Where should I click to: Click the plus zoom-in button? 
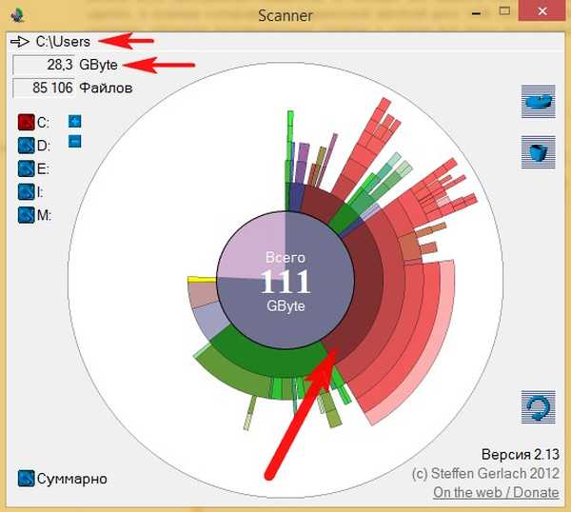tap(75, 122)
